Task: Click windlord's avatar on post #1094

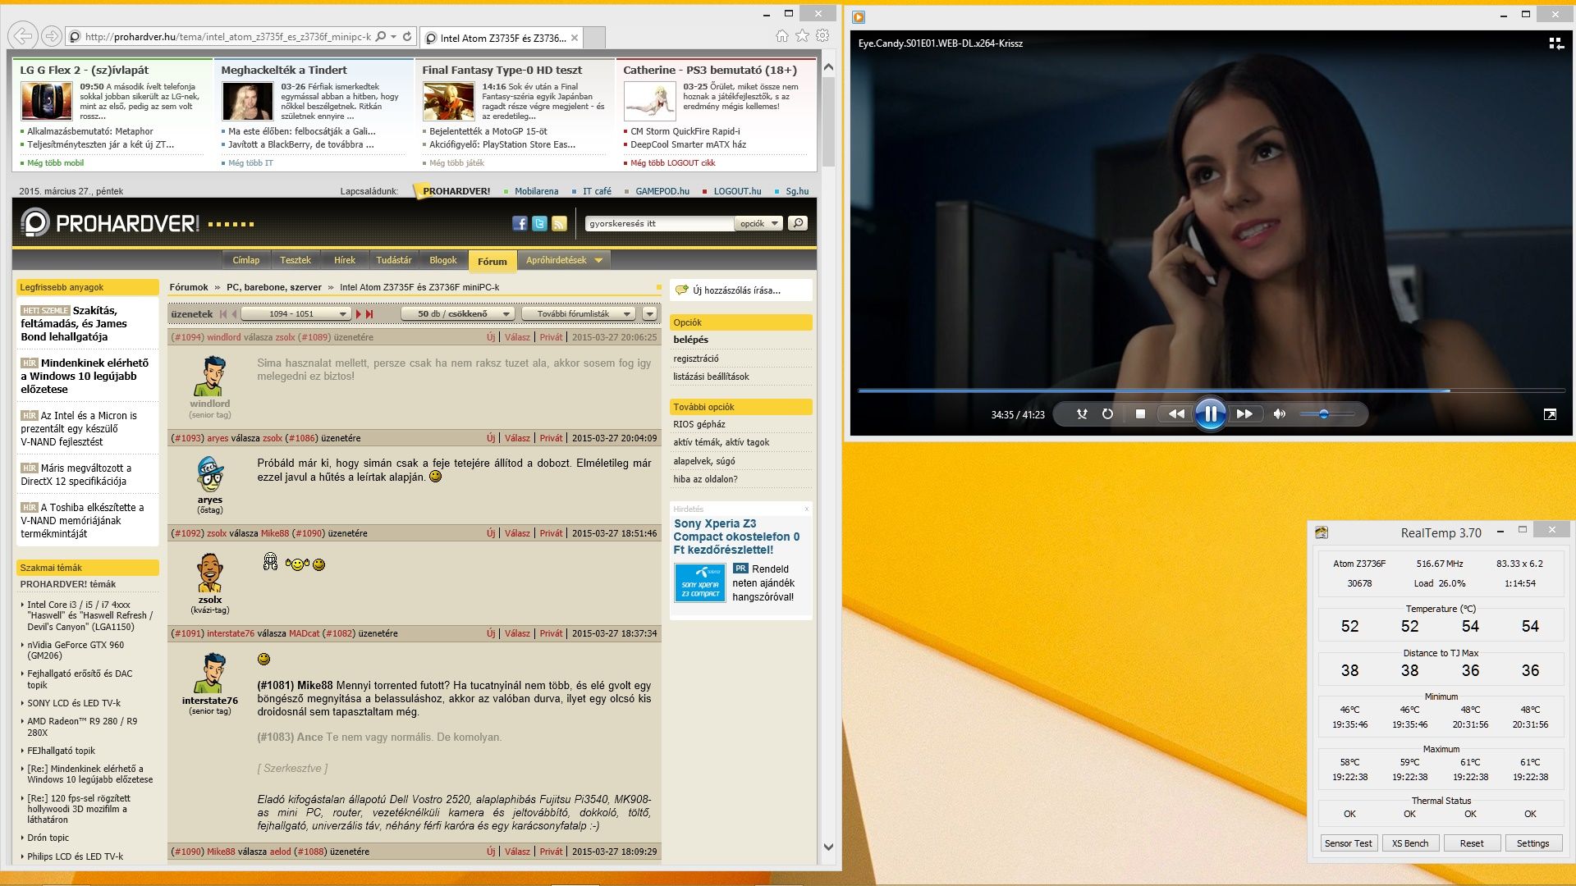Action: point(211,376)
